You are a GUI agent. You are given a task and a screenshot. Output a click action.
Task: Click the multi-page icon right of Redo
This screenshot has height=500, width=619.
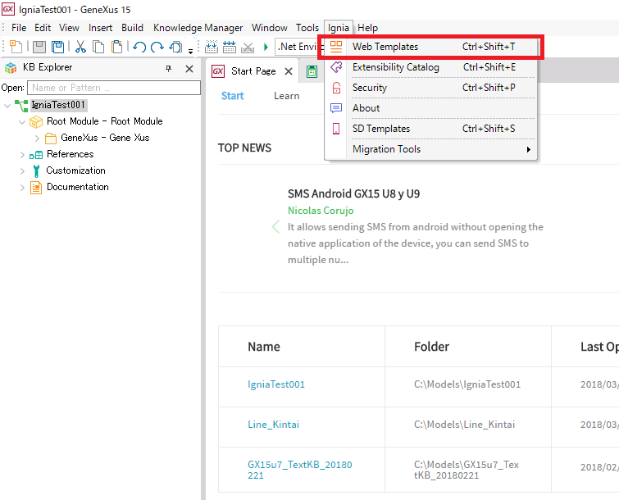[175, 47]
